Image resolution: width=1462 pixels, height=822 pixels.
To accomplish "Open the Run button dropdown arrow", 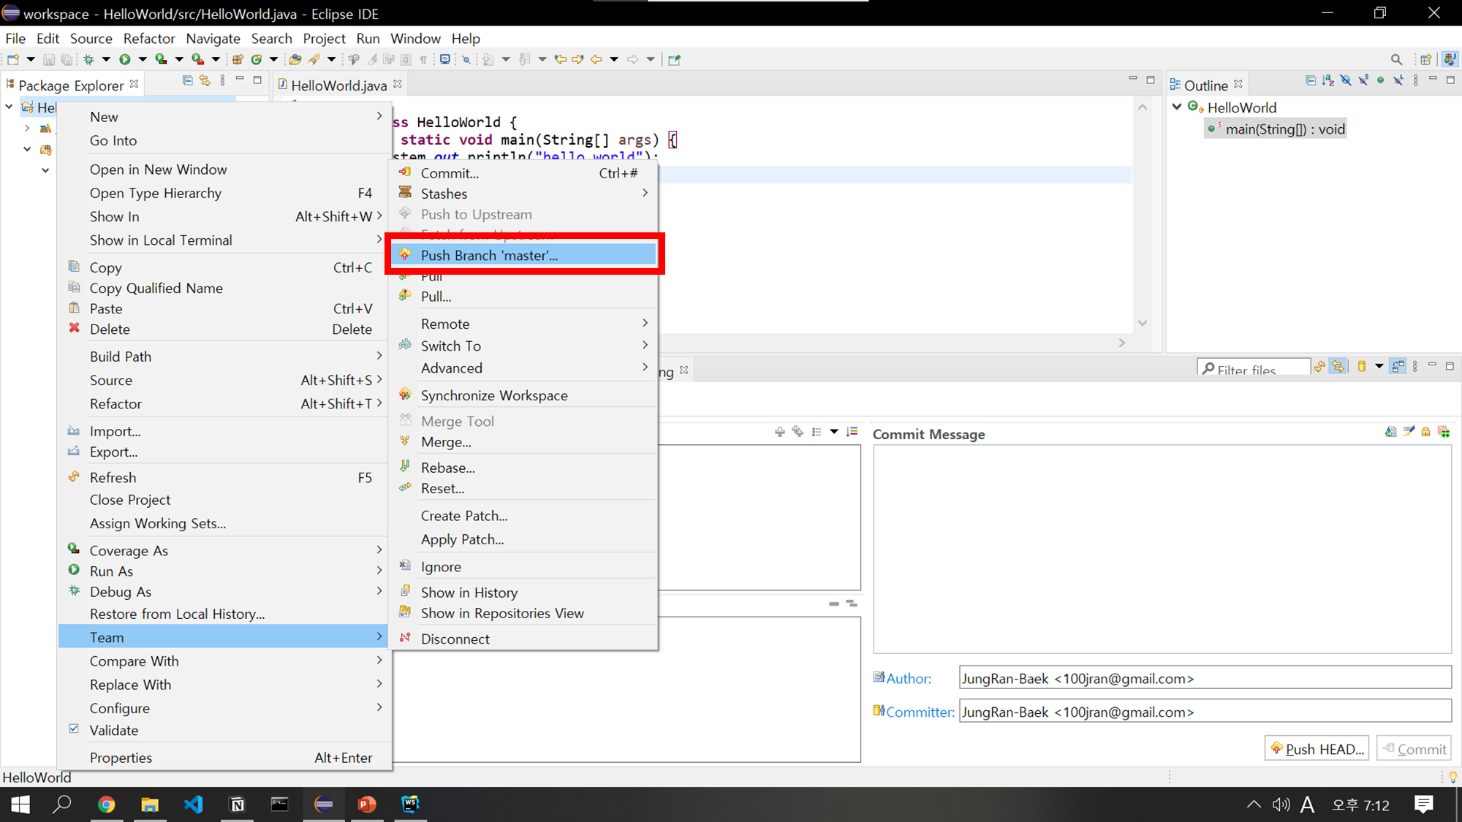I will 143,59.
